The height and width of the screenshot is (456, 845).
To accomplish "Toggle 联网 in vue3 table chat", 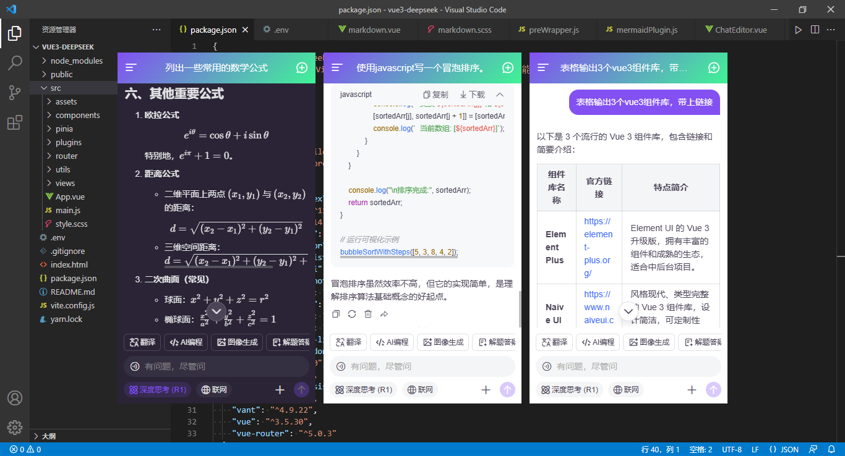I will click(x=626, y=390).
